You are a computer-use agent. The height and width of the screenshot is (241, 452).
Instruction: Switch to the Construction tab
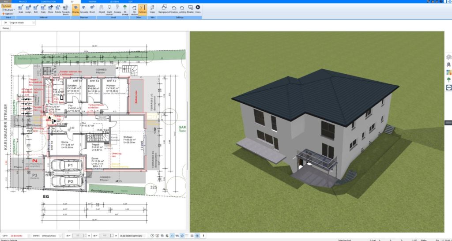tap(48, 1)
